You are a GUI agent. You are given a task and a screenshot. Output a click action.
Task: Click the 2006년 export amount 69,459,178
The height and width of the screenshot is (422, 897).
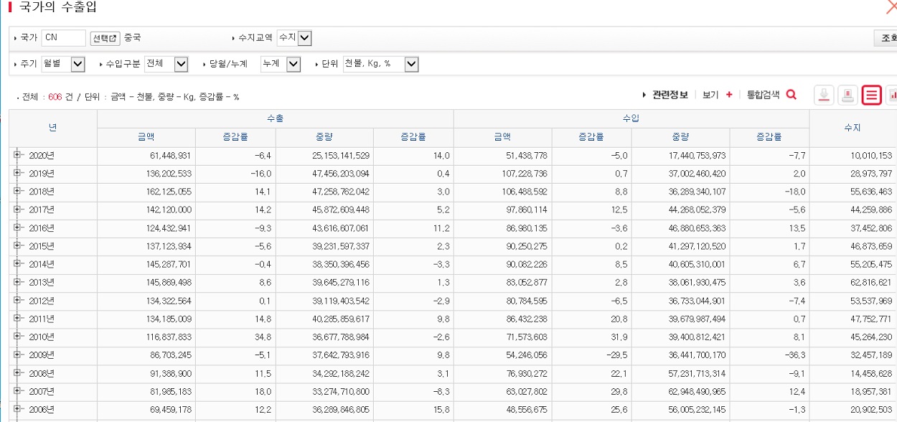(171, 409)
